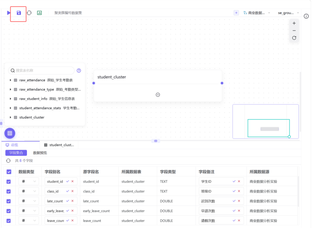This screenshot has width=312, height=228.
Task: Click the 字段类型 column header
Action: (x=168, y=172)
